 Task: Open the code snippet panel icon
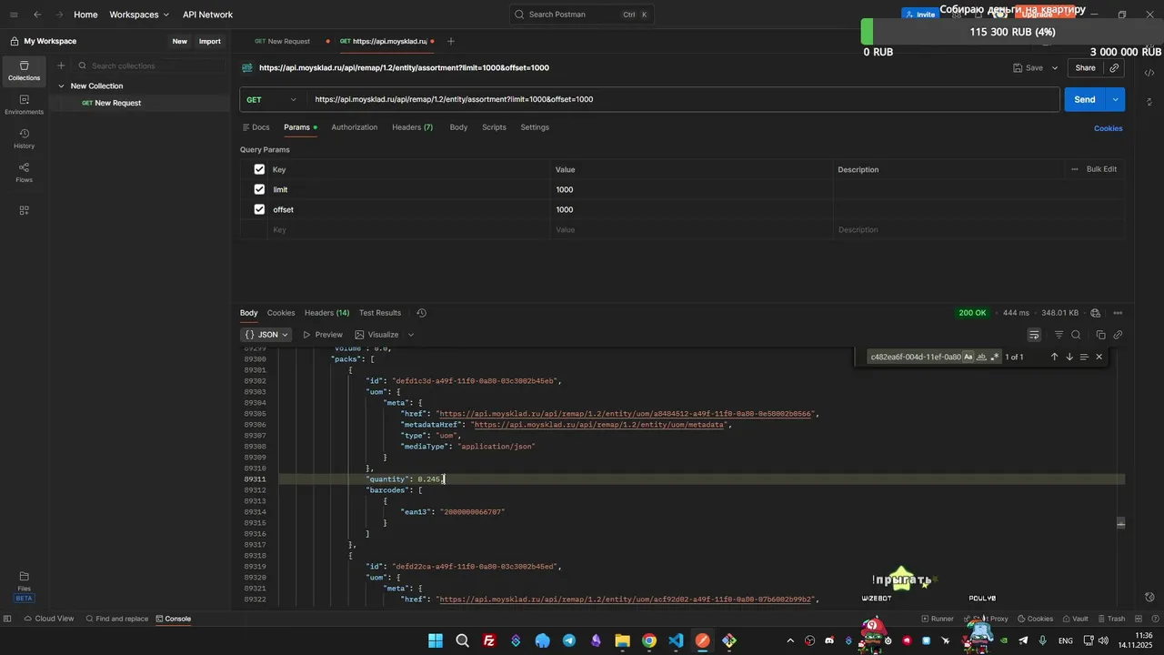(1149, 73)
